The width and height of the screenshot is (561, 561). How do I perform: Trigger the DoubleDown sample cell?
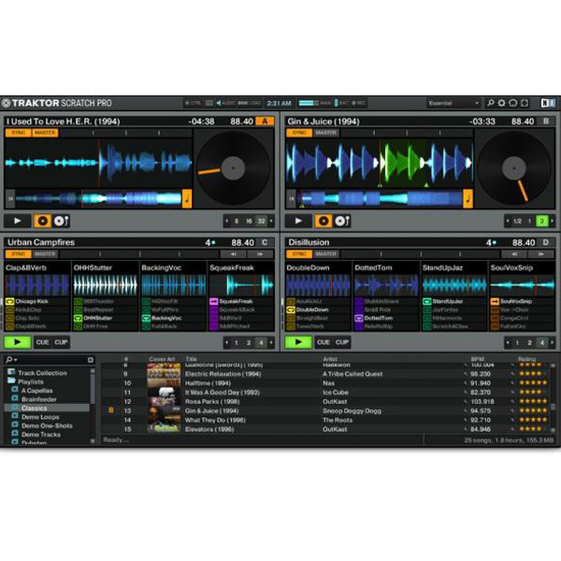click(x=318, y=309)
